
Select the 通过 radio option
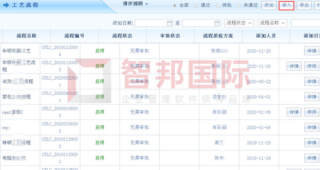point(196,5)
